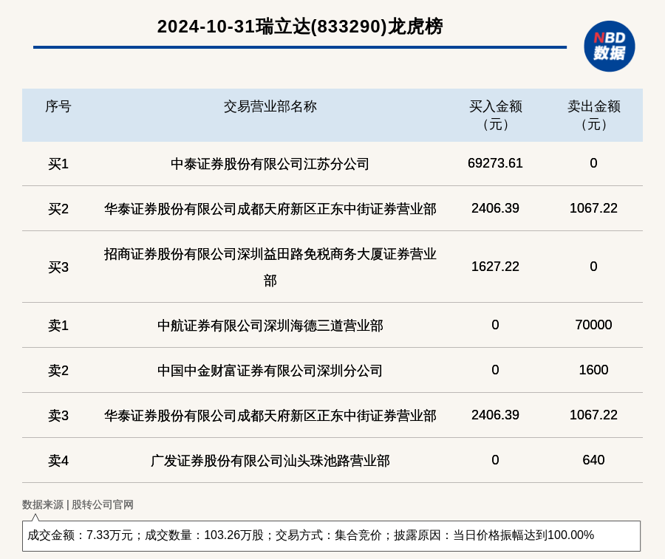
Task: Select the buy amount 1627.22
Action: (x=495, y=267)
